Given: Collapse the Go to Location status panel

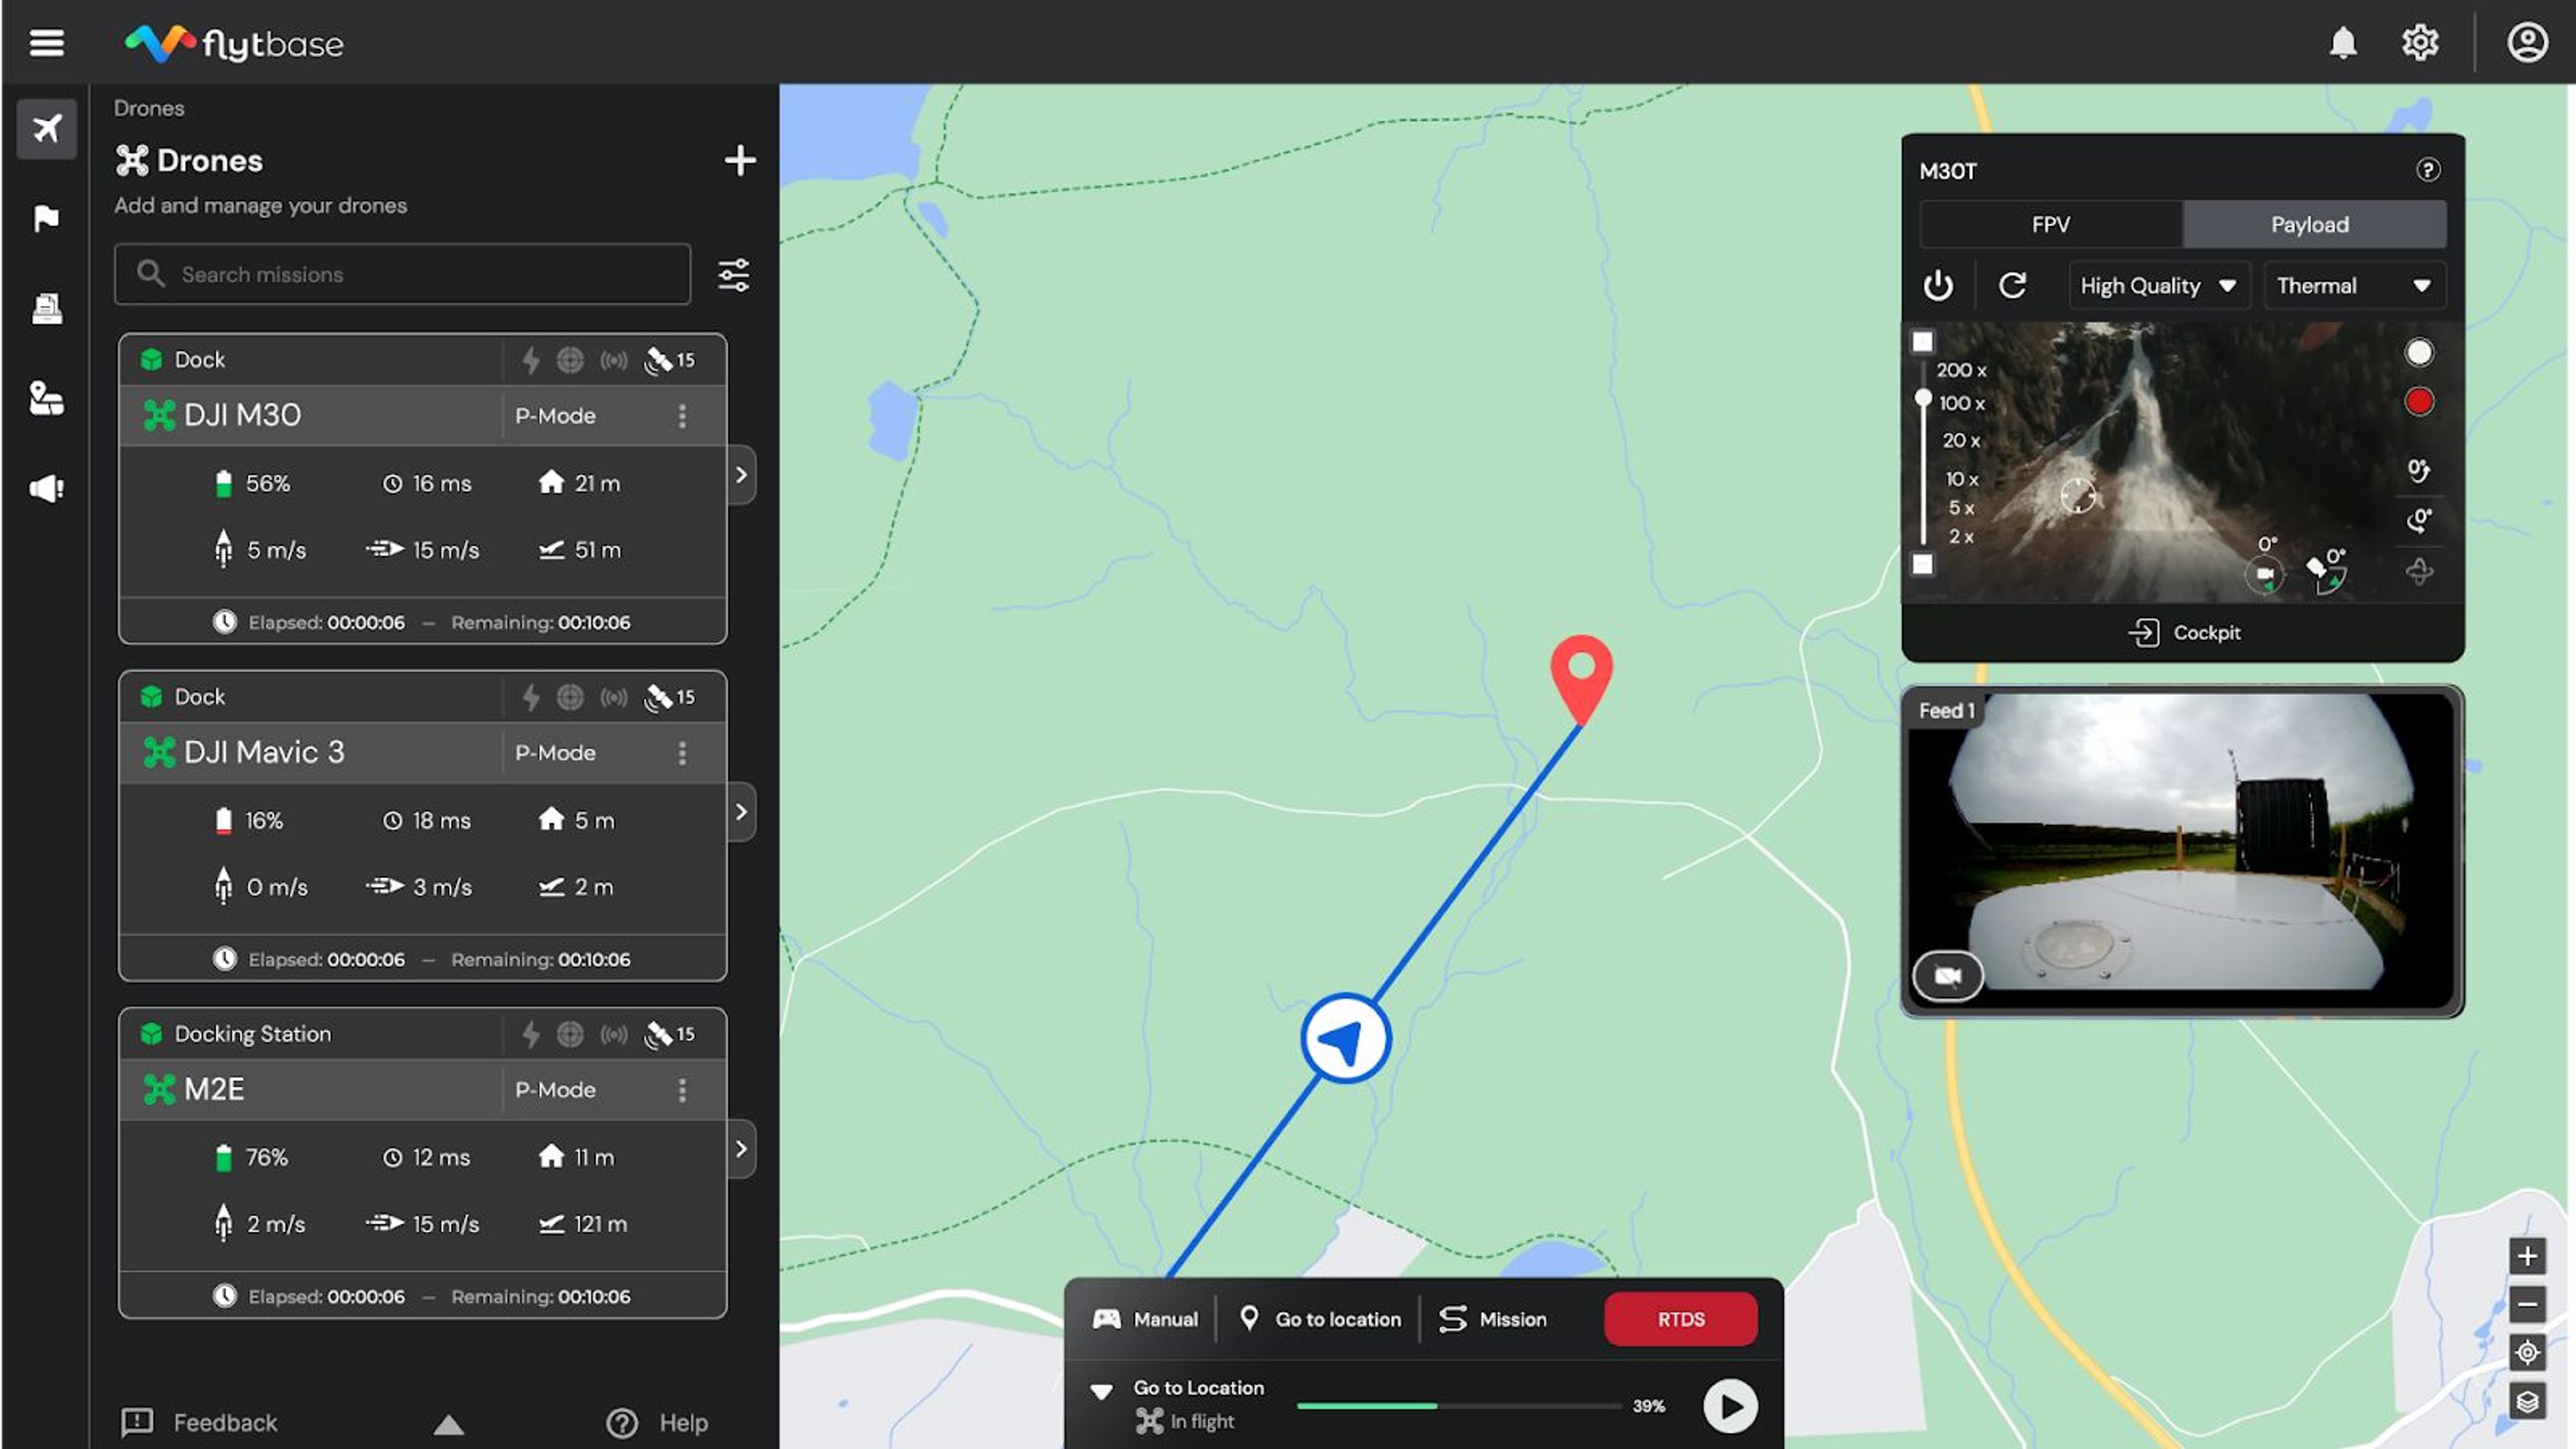Looking at the screenshot, I should pos(1101,1391).
